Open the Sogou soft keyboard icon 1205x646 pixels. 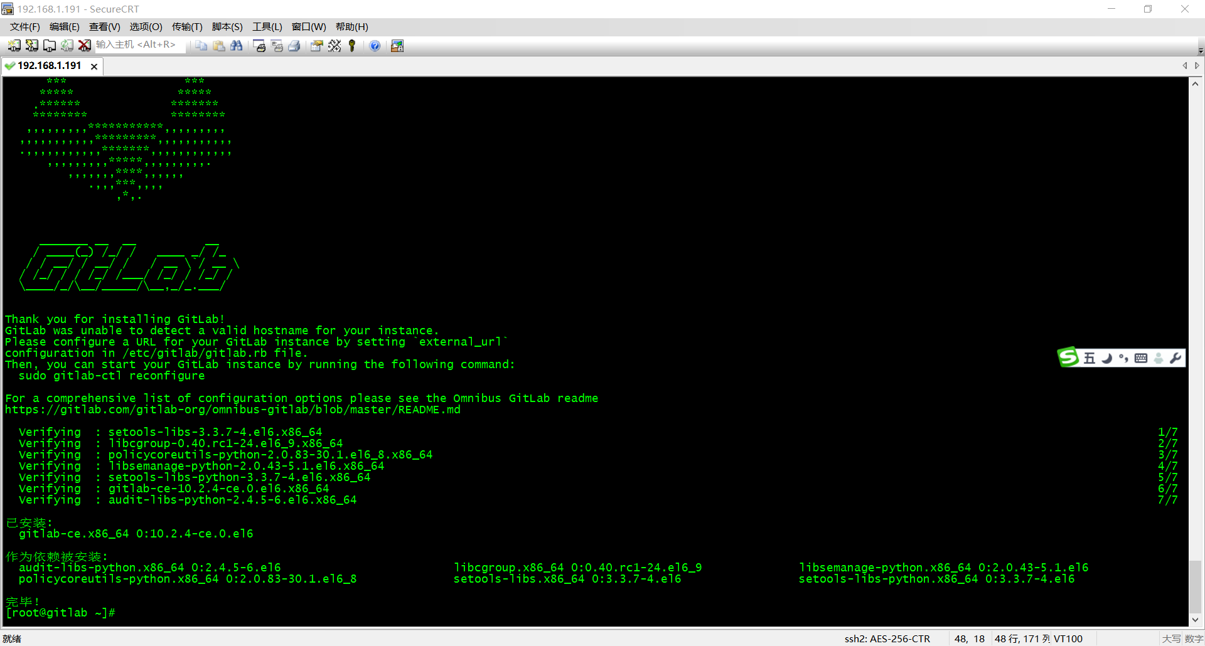(x=1141, y=358)
